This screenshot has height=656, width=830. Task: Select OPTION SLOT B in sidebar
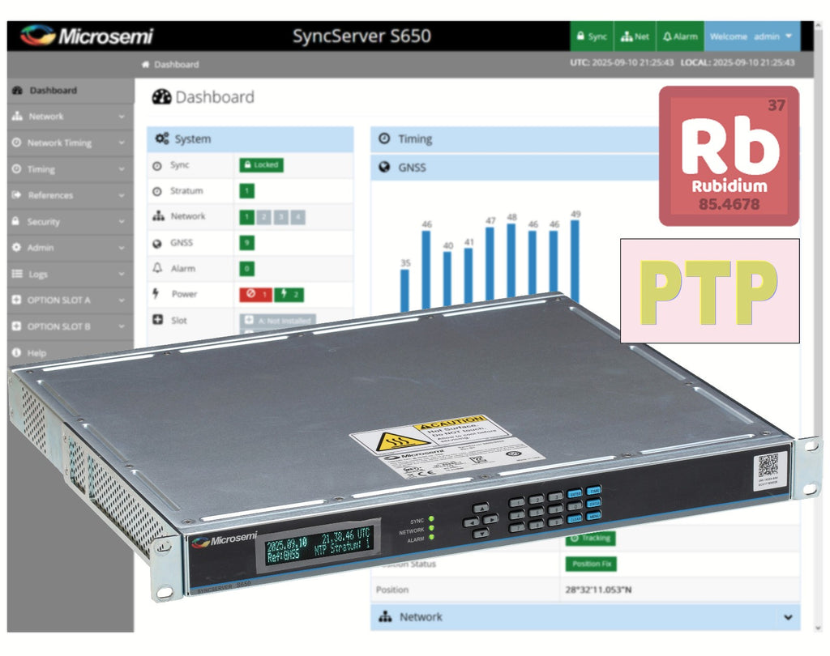click(x=70, y=326)
